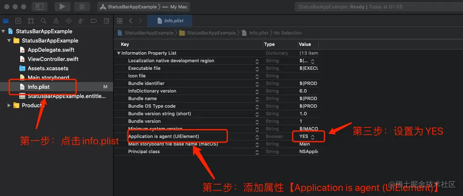Toggle the navigator sidebar visibility button

coord(39,7)
